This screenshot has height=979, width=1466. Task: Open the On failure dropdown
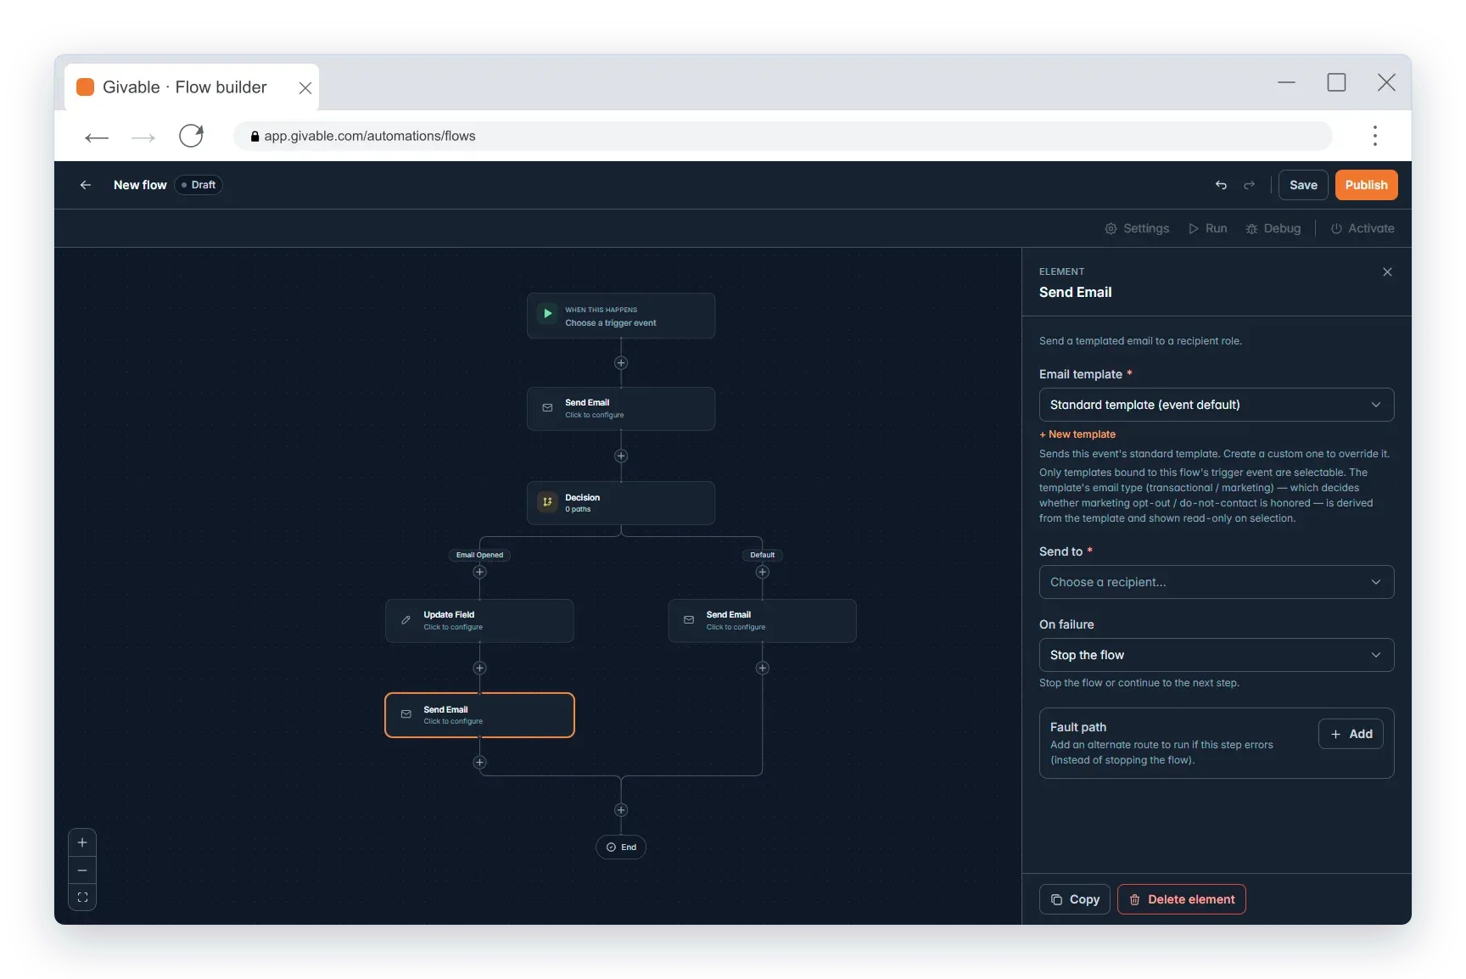(1216, 655)
